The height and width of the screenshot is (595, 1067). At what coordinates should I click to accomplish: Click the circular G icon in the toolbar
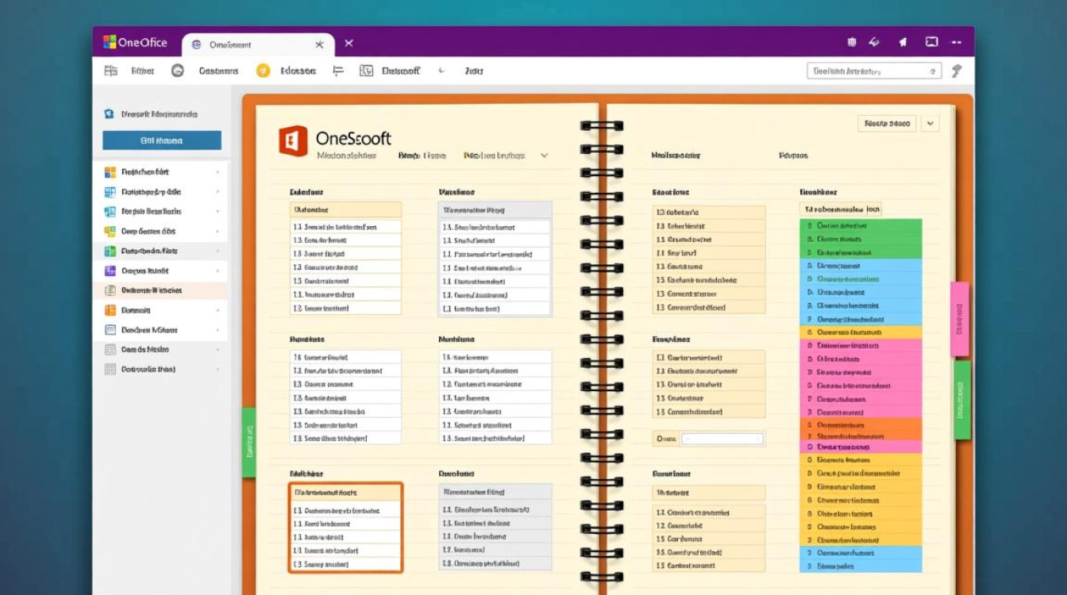(x=178, y=71)
